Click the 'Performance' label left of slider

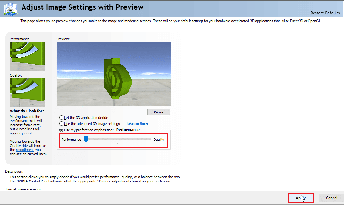[x=71, y=140]
